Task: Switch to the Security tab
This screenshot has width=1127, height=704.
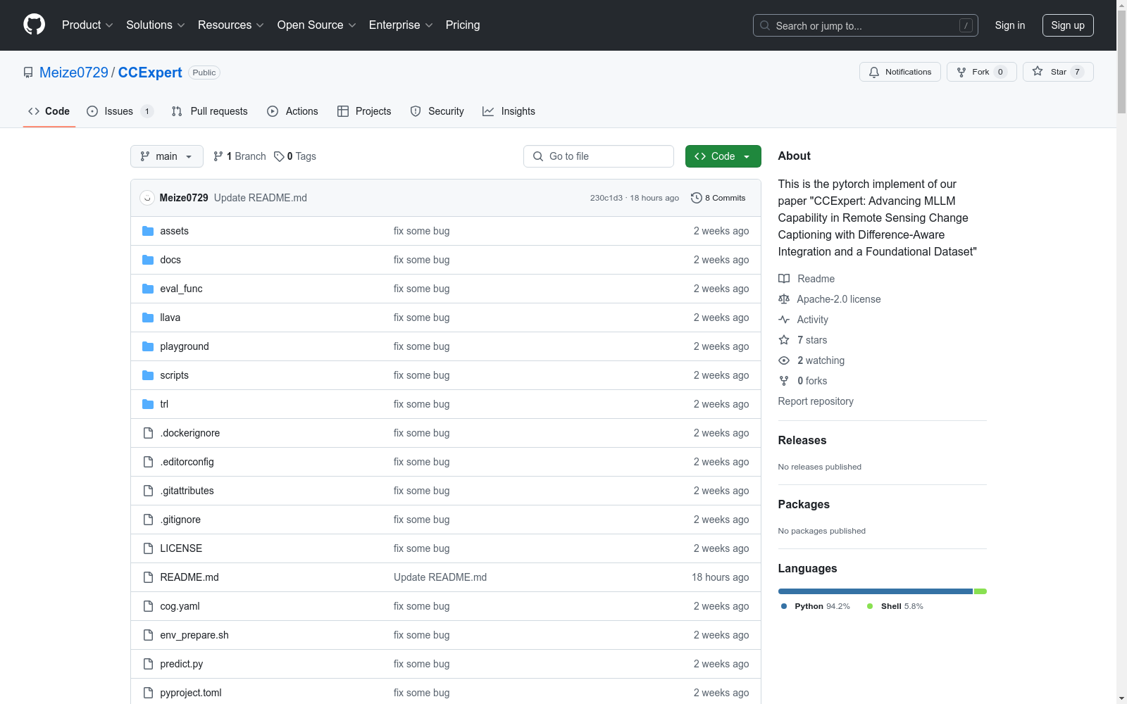Action: point(437,111)
